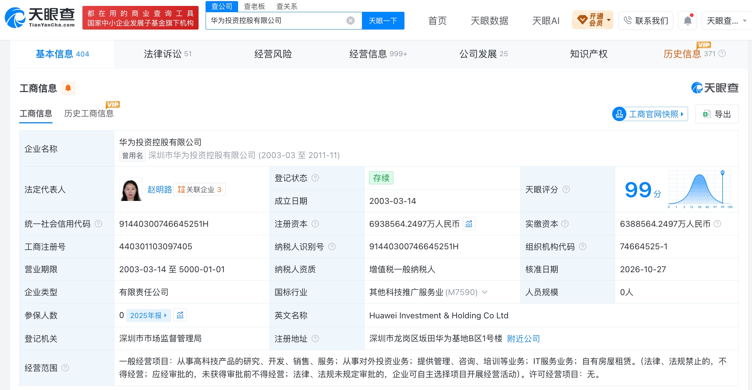The image size is (752, 390).
Task: Select the 查关系 search mode
Action: click(x=287, y=6)
